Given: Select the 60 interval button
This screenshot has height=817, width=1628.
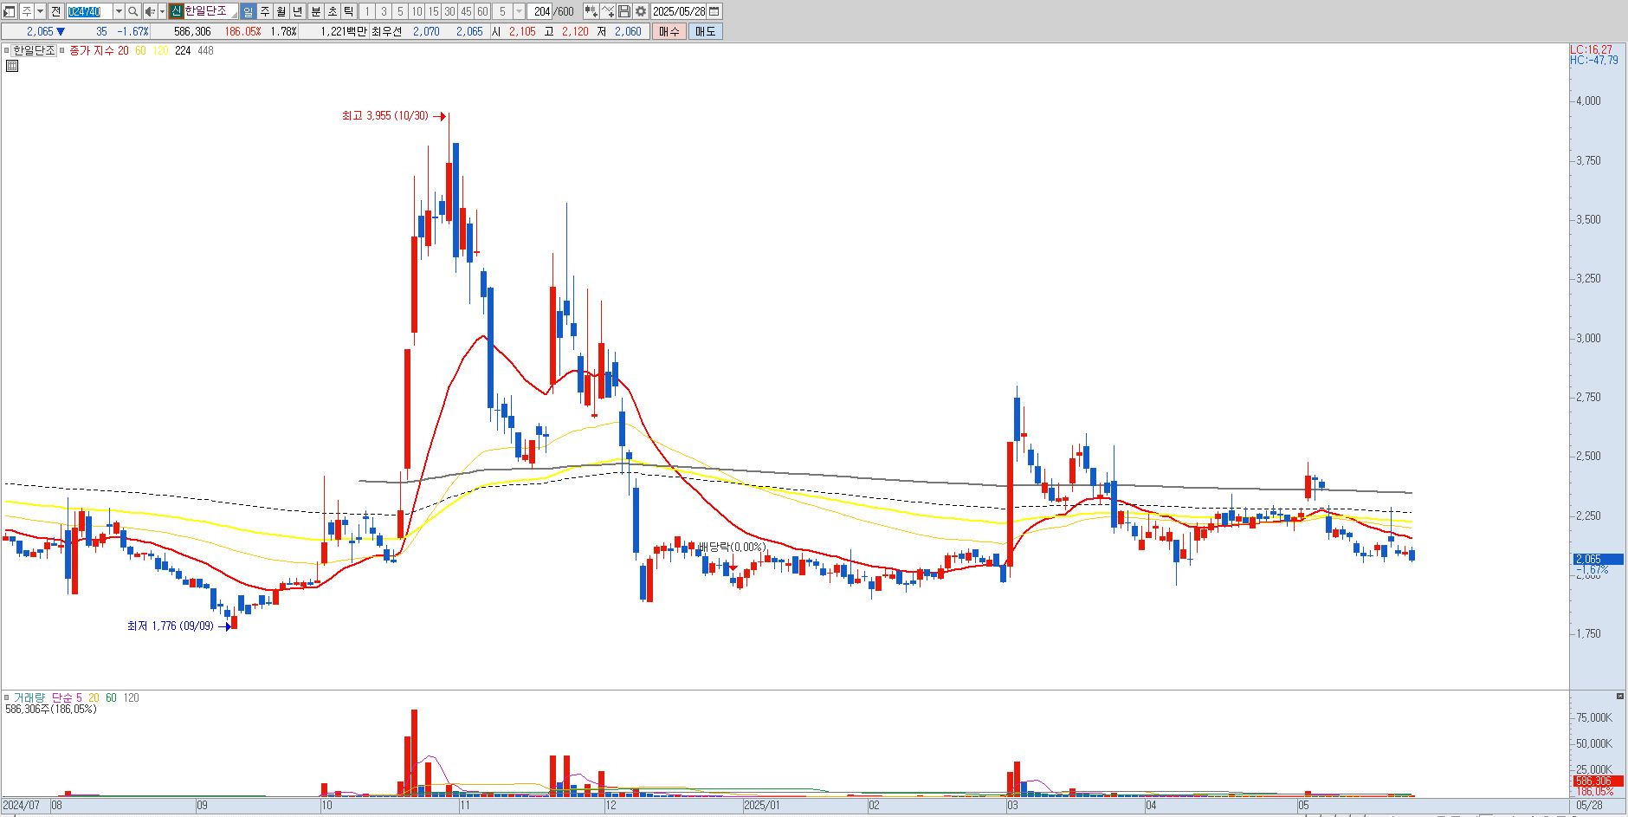Looking at the screenshot, I should point(482,11).
